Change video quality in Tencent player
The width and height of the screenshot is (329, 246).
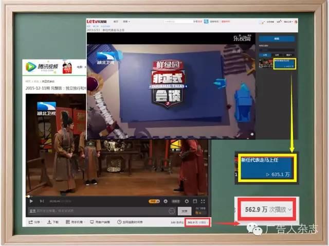tap(176, 201)
